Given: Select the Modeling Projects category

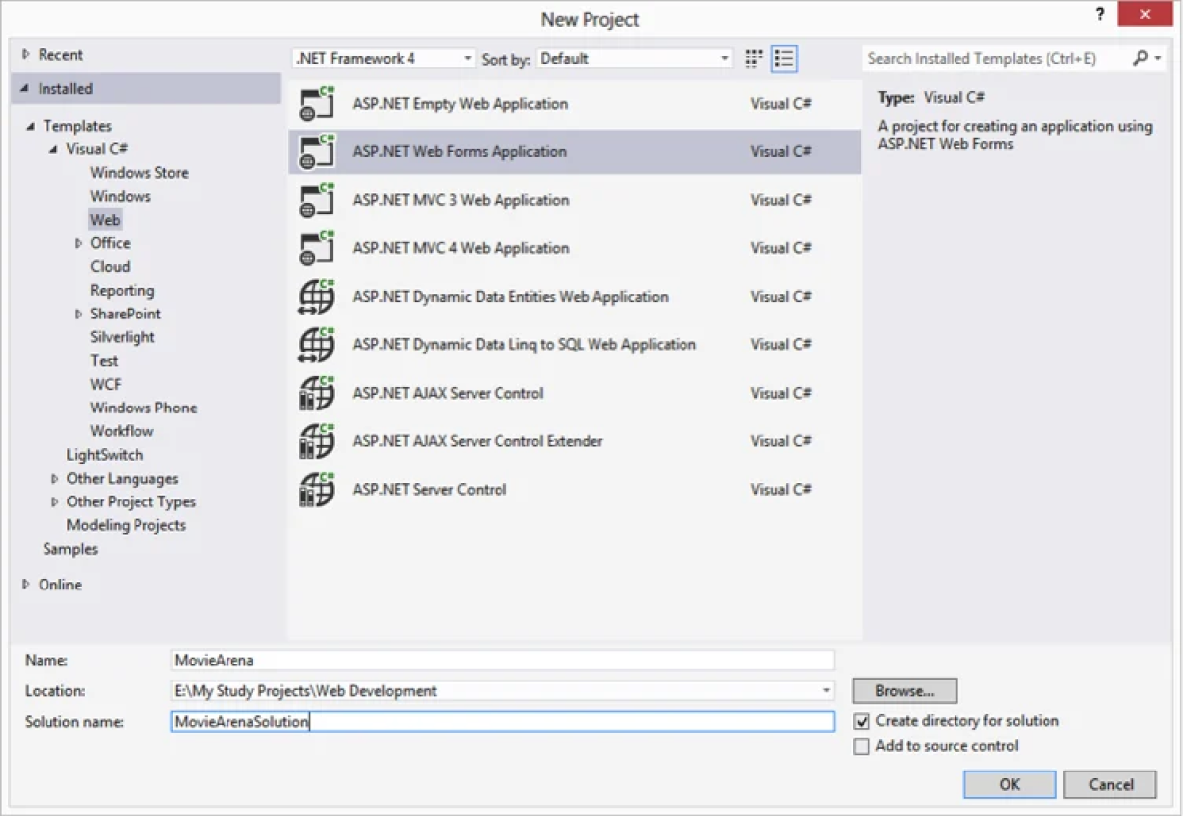Looking at the screenshot, I should click(126, 525).
